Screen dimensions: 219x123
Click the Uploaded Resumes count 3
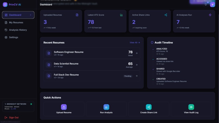pyautogui.click(x=45, y=22)
